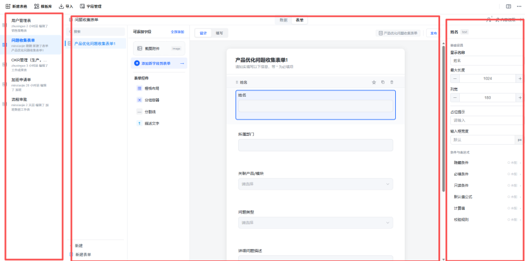Click the 产品优化问题收集表单 button near 发布

pos(398,33)
